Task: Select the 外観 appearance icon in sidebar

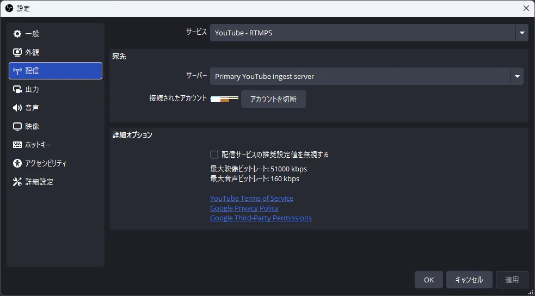Action: coord(17,52)
